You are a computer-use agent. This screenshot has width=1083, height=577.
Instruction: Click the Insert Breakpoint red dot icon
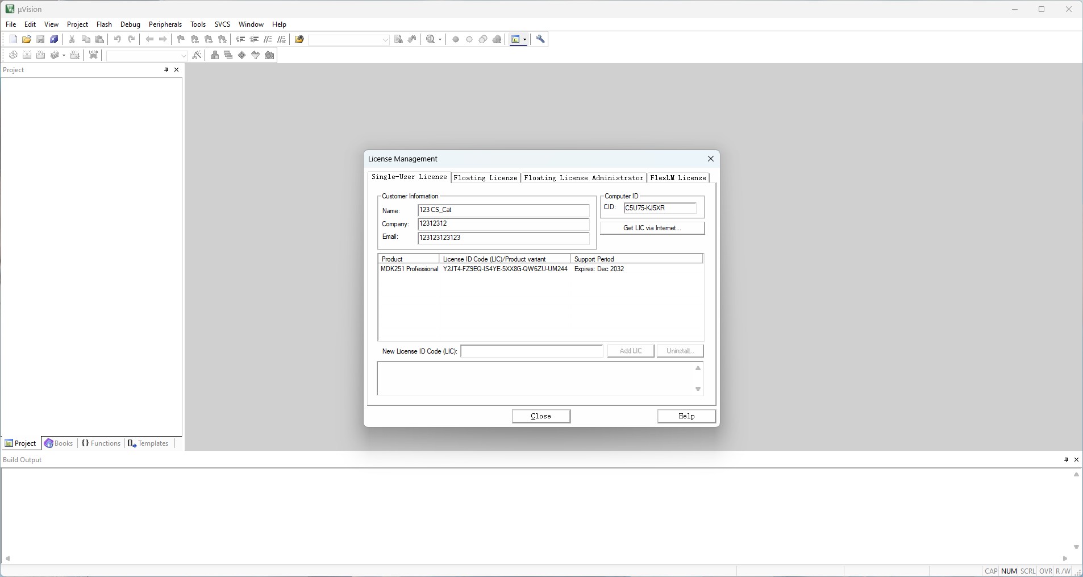tap(456, 39)
